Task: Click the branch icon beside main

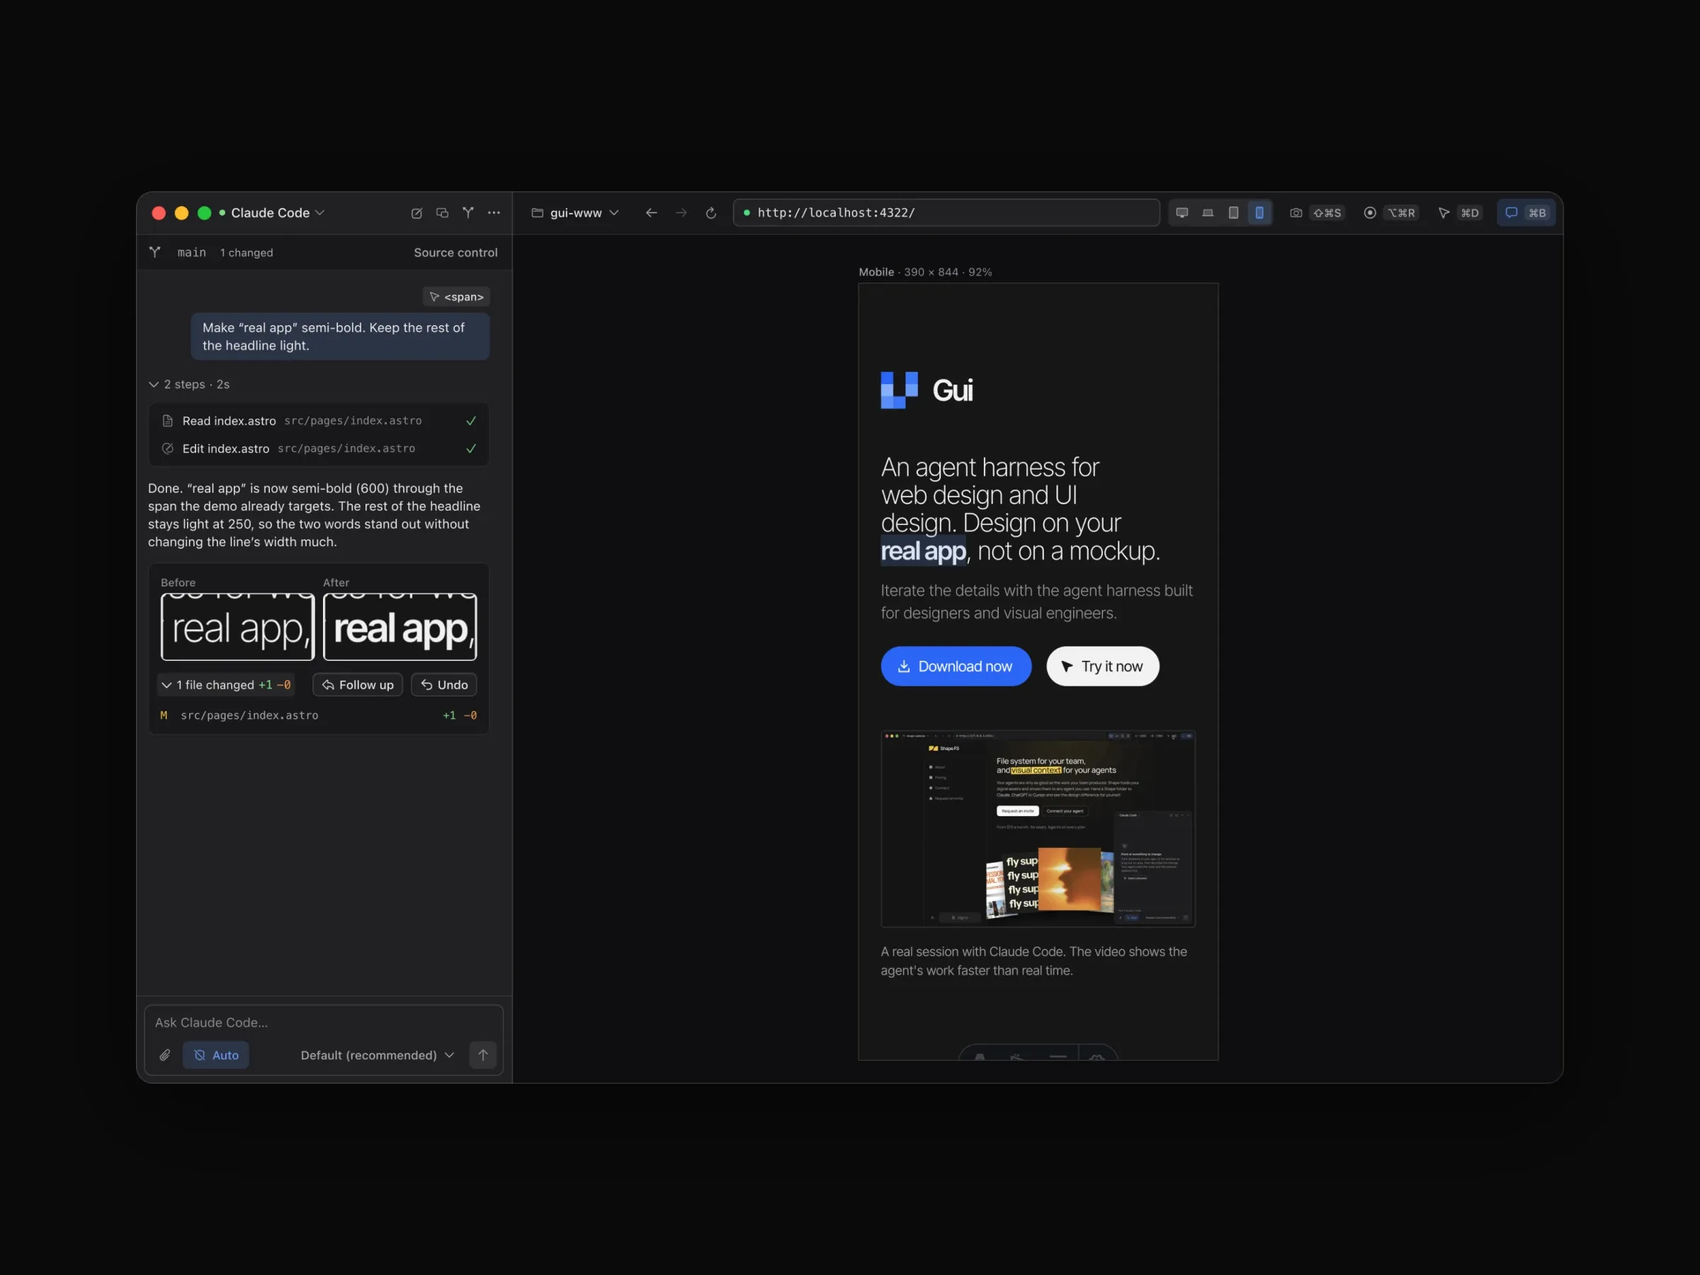Action: (154, 252)
